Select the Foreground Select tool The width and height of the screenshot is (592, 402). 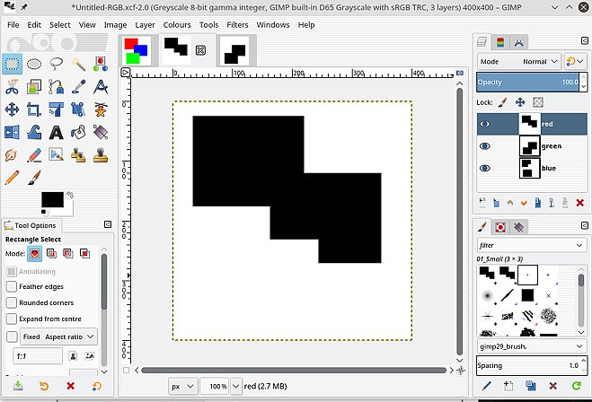coord(34,87)
